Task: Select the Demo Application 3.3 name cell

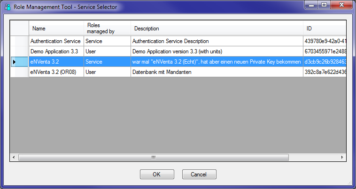Action: click(56, 51)
